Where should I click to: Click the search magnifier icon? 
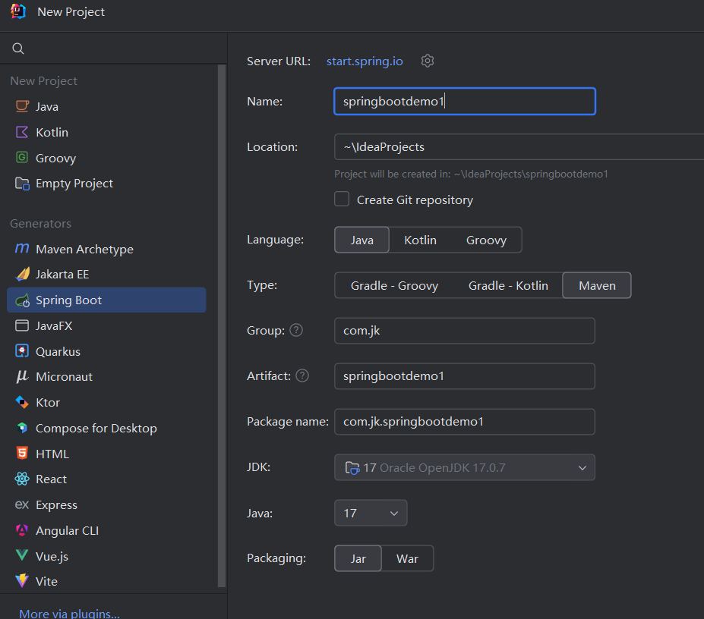(x=18, y=49)
